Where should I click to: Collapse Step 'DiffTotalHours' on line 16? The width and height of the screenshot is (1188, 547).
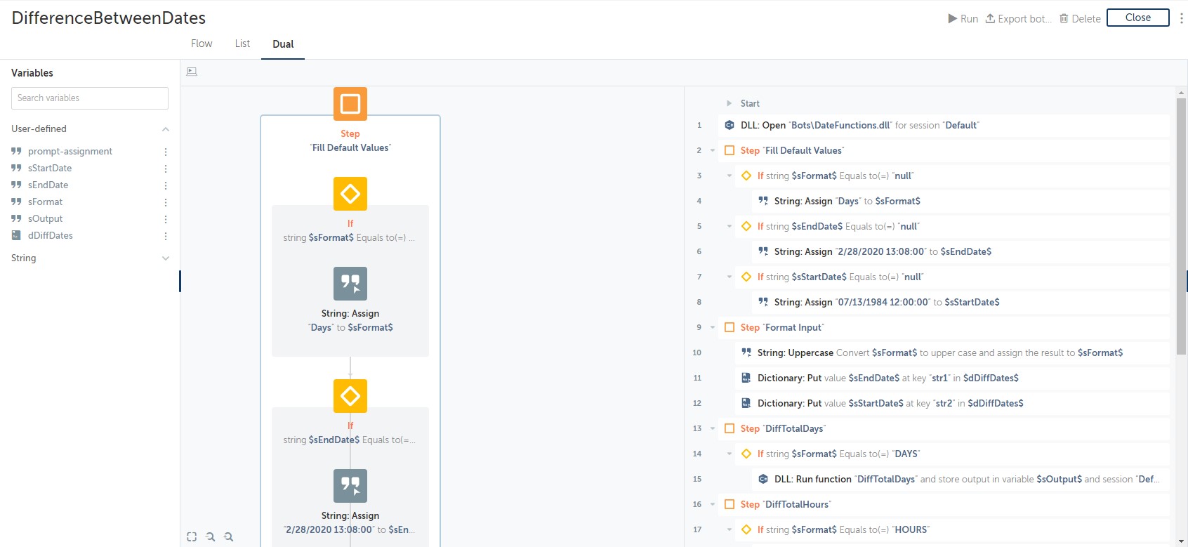(713, 504)
